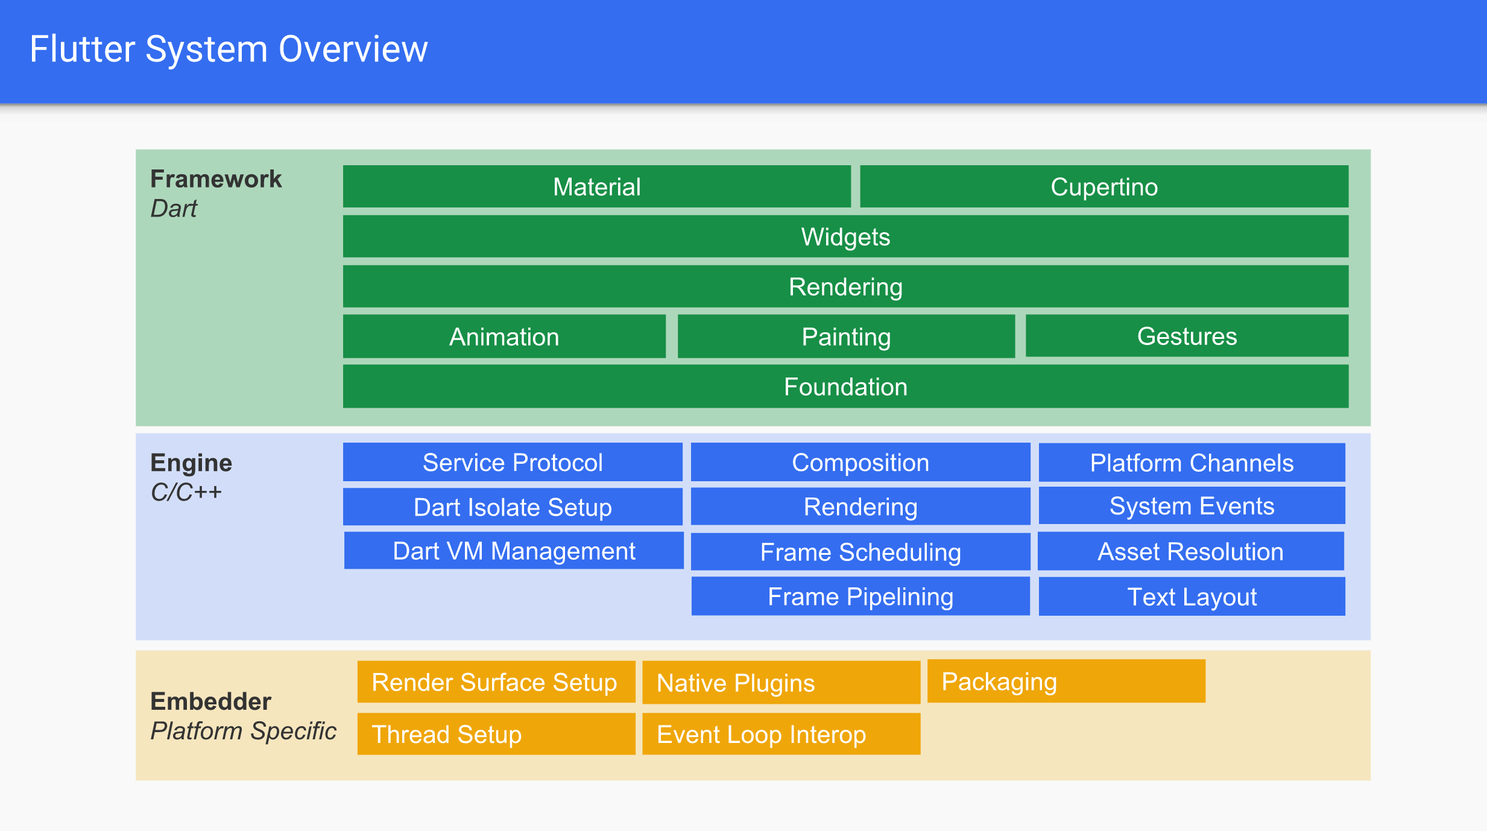Select the Packaging box in Embedder
The height and width of the screenshot is (831, 1487).
[x=1066, y=681]
